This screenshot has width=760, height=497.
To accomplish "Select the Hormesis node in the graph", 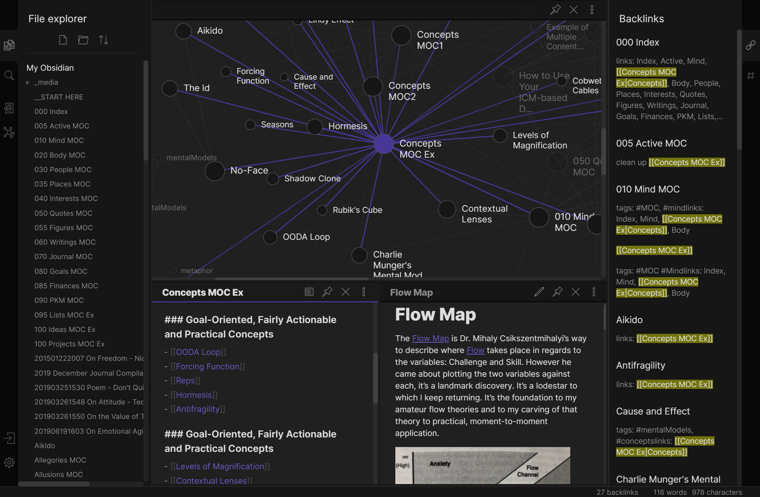I will click(314, 127).
